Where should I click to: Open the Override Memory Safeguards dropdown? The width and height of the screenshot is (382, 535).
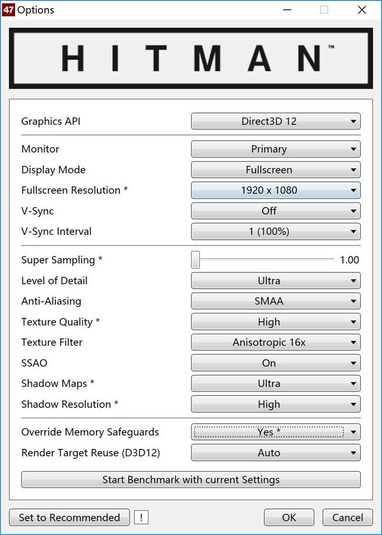[x=276, y=432]
